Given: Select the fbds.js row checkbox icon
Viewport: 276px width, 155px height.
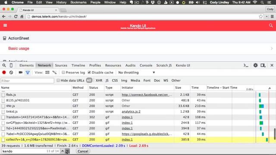Looking at the screenshot, I should [3, 95].
